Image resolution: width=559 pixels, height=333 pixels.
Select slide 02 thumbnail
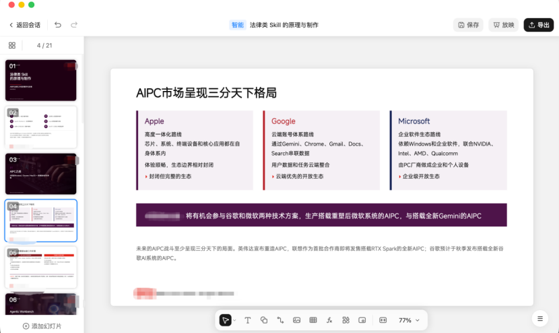point(41,127)
